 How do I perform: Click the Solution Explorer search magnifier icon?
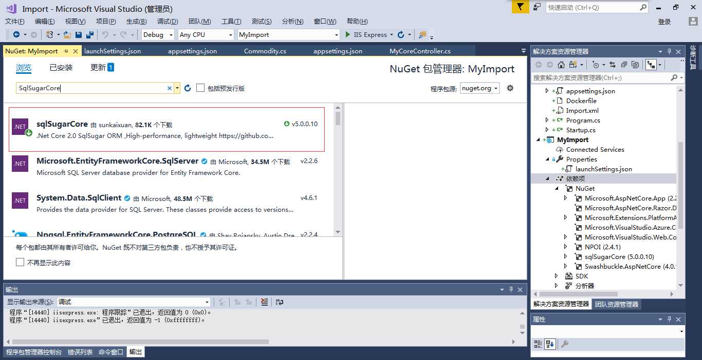pyautogui.click(x=674, y=77)
